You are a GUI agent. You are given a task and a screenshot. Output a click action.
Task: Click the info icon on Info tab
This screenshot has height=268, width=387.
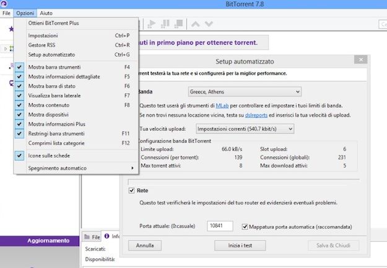pyautogui.click(x=107, y=236)
